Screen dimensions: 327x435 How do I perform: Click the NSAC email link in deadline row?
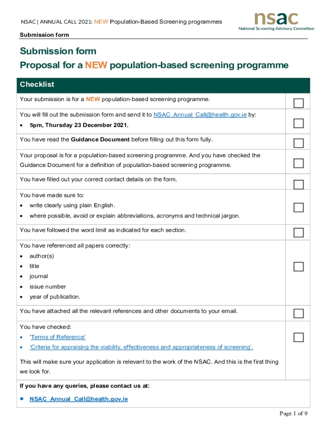click(x=200, y=115)
